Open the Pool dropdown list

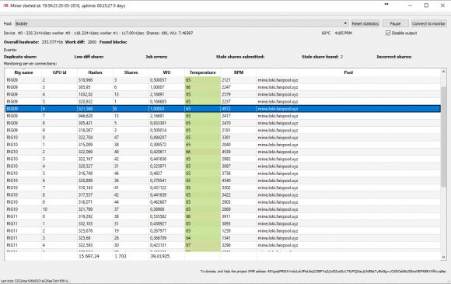182,23
